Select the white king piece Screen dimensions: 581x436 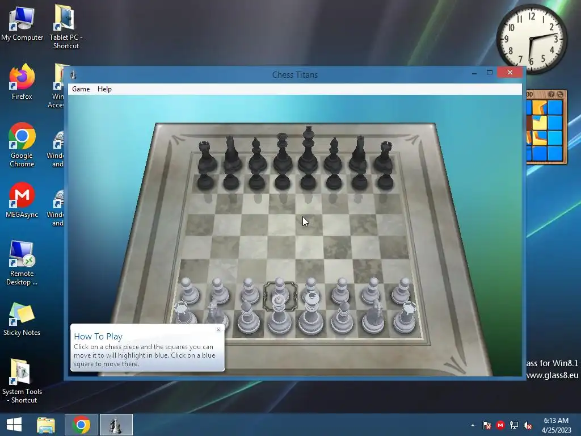[x=311, y=315]
